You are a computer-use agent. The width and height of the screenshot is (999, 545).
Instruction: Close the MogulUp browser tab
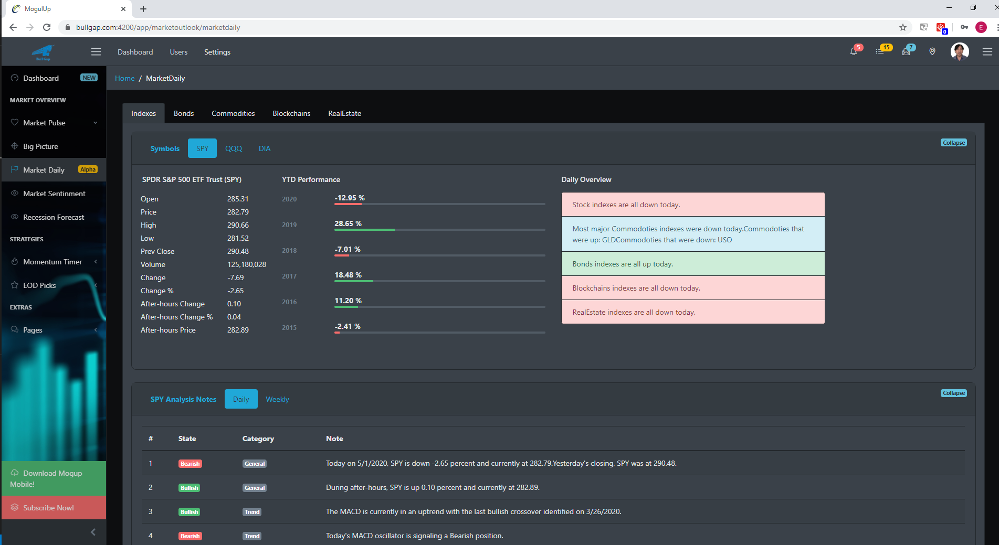123,9
